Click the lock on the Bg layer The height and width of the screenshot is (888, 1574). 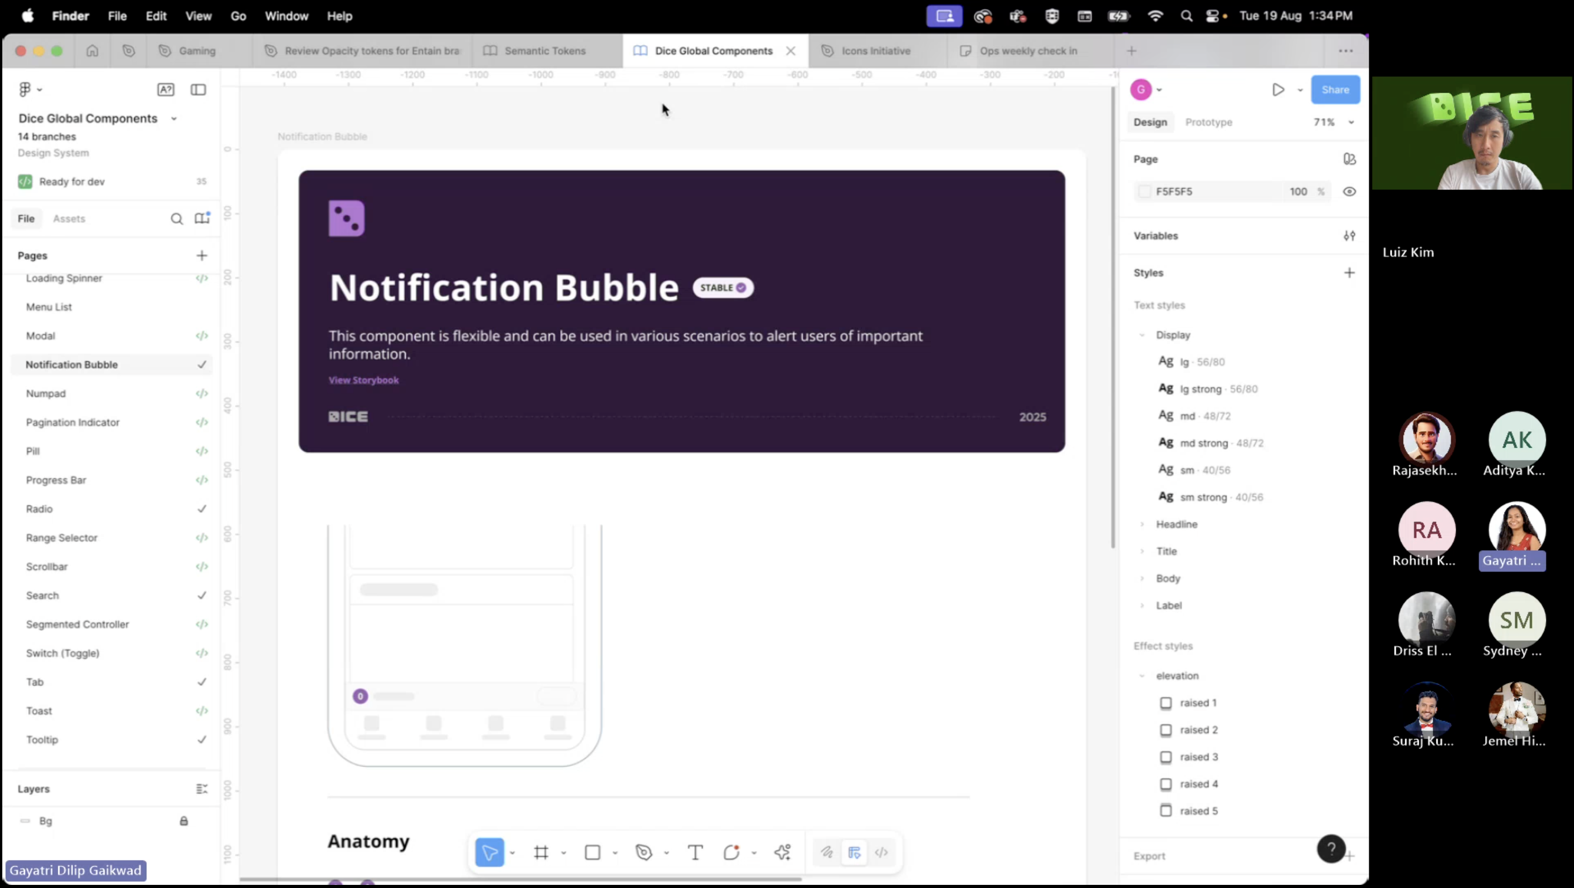tap(184, 821)
